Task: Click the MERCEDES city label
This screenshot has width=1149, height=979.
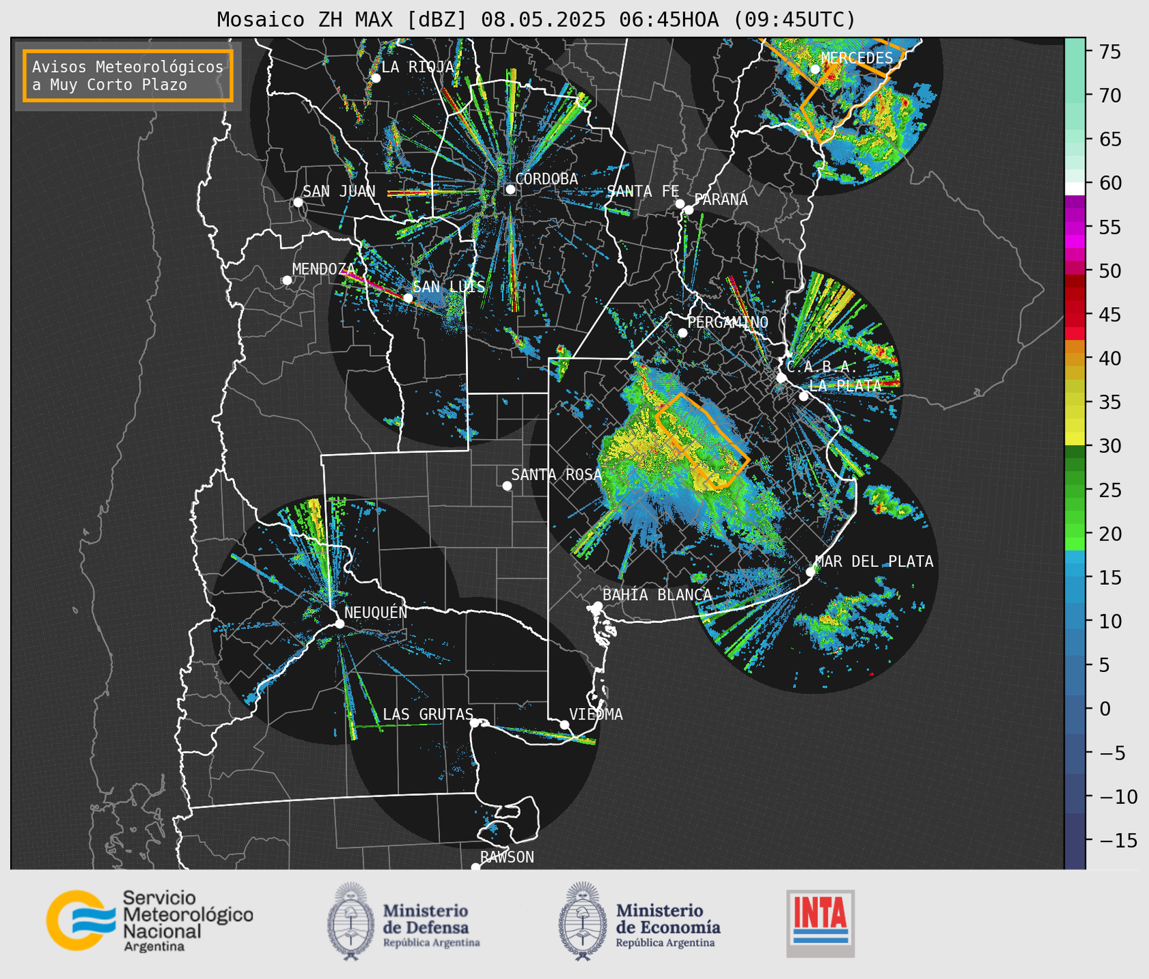Action: (857, 58)
